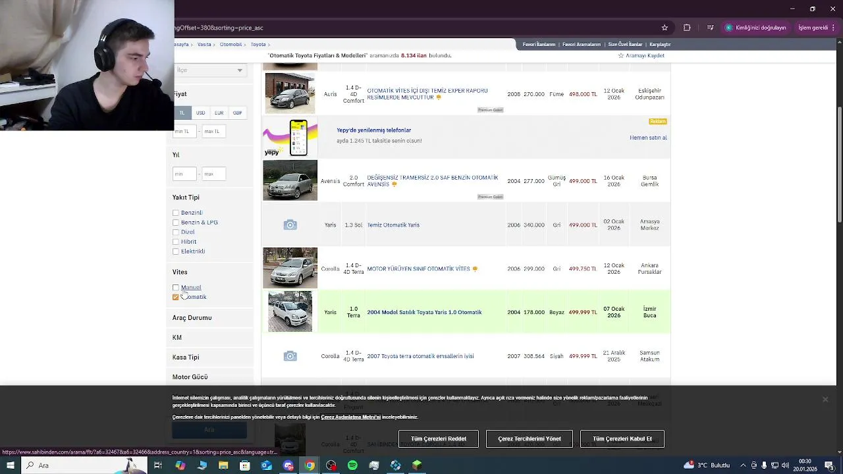Expand the Araç Durumu filter
The height and width of the screenshot is (474, 843).
tap(192, 318)
